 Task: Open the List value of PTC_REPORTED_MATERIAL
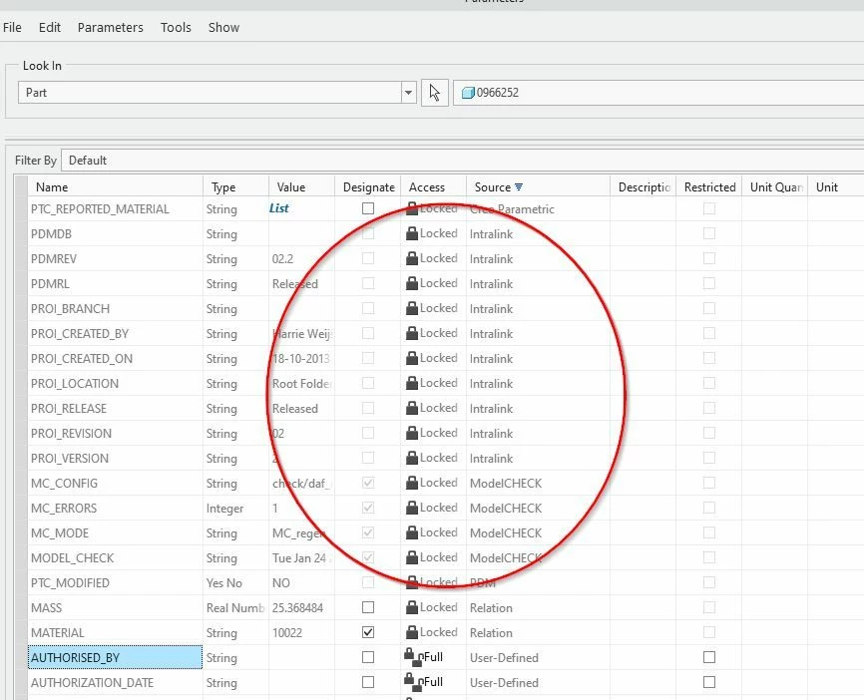[278, 208]
